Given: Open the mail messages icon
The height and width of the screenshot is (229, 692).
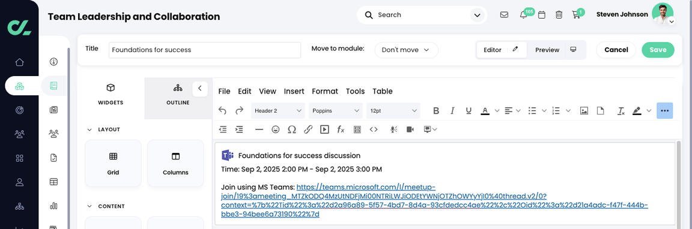Looking at the screenshot, I should click(x=504, y=15).
